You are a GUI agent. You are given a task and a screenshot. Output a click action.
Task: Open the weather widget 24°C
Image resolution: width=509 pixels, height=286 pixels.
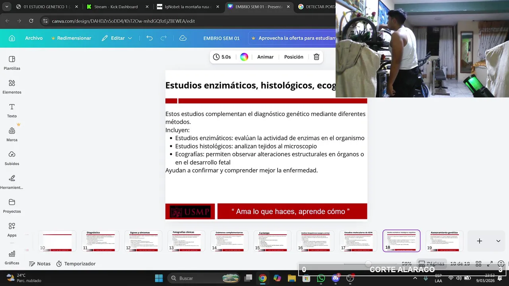point(24,278)
